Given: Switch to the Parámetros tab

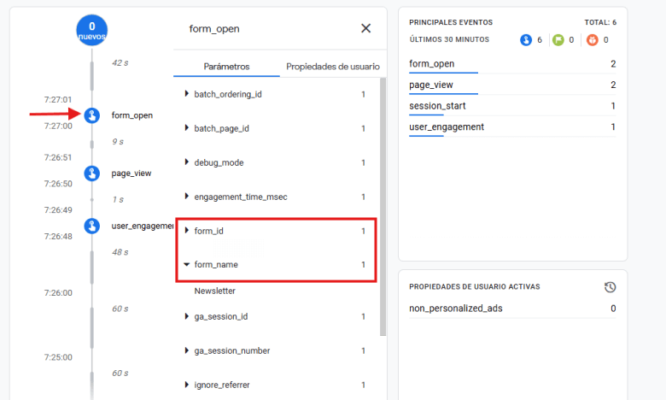Looking at the screenshot, I should (226, 67).
